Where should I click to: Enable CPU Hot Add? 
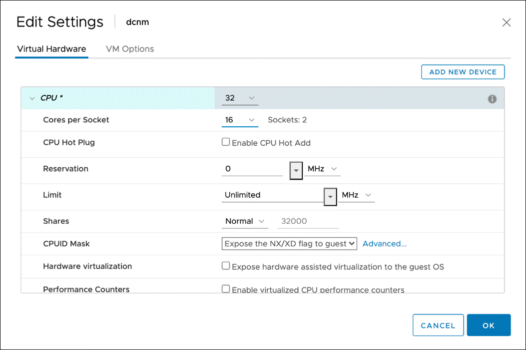226,142
